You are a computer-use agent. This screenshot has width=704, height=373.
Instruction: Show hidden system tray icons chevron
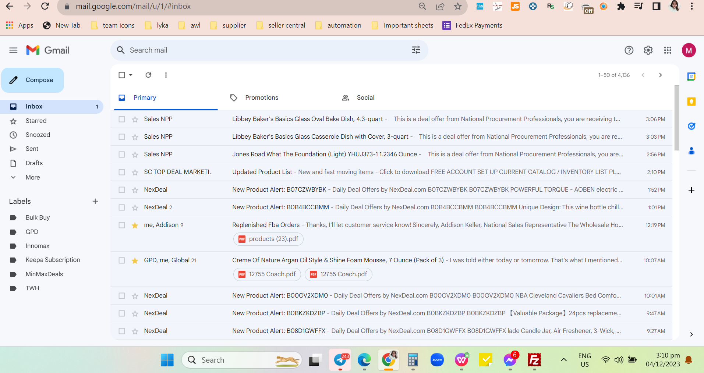click(x=563, y=360)
